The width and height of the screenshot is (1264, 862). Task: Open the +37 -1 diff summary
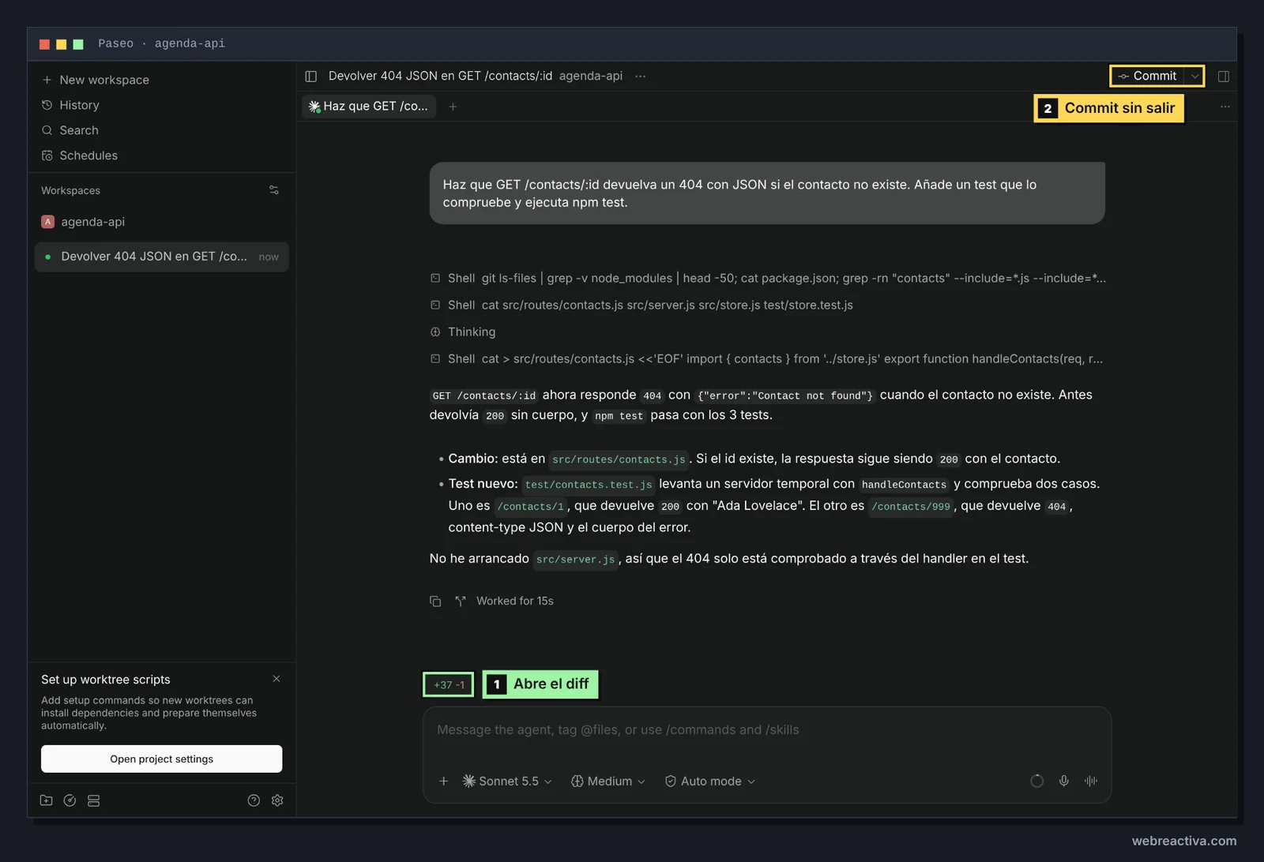point(449,685)
